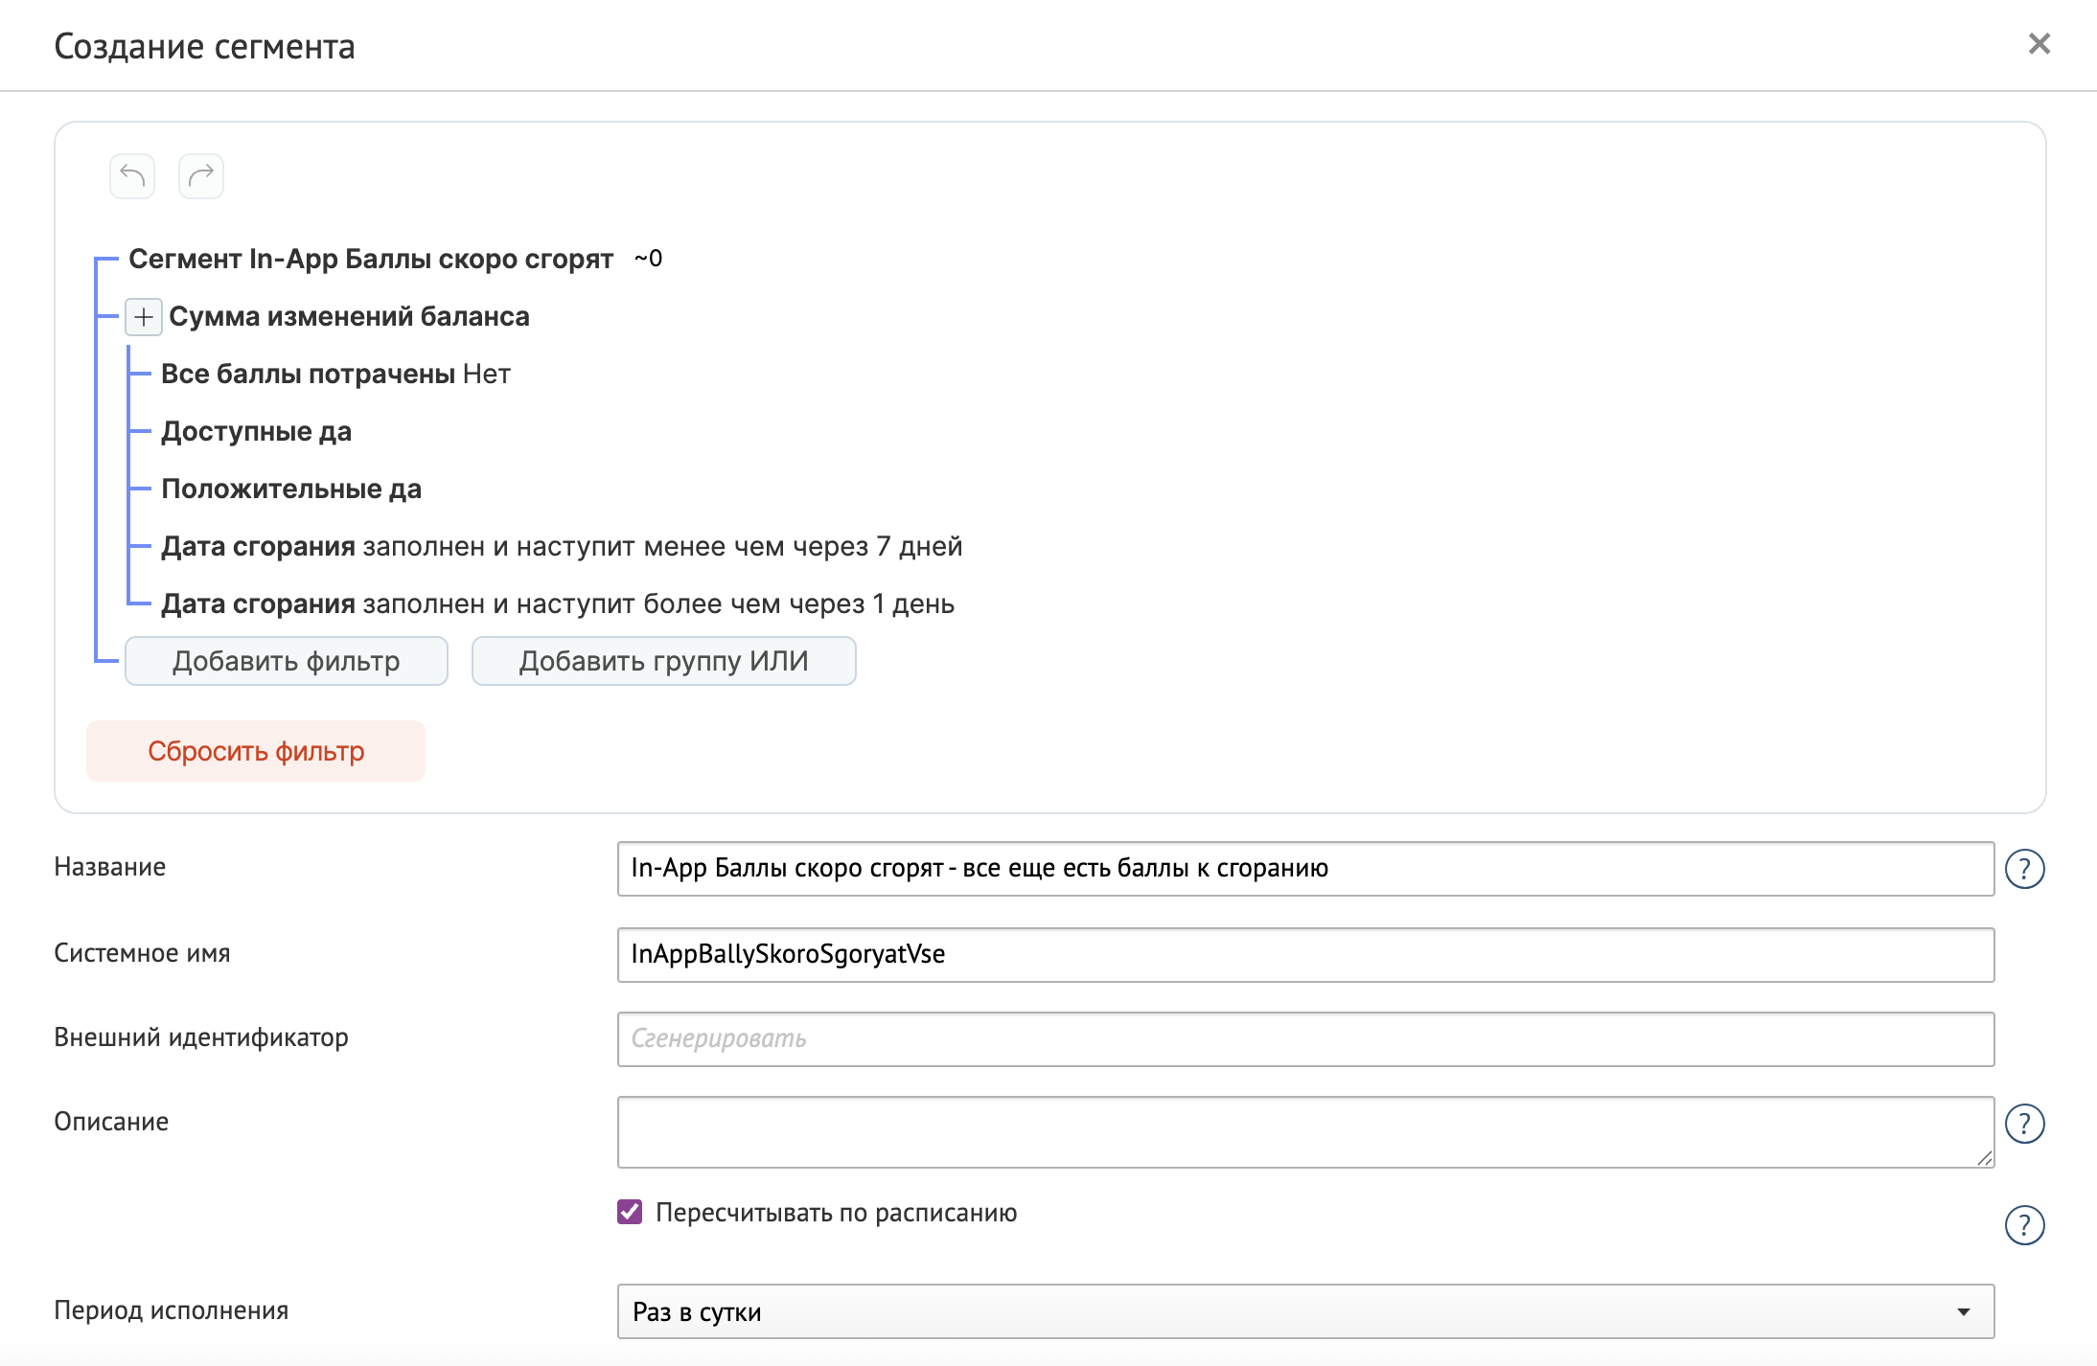2097x1366 pixels.
Task: Click the Добавить фильтр button
Action: (x=287, y=661)
